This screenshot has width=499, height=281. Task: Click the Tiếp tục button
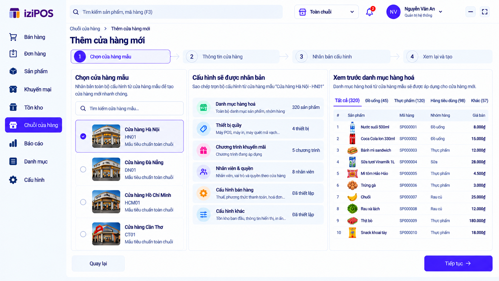[458, 263]
